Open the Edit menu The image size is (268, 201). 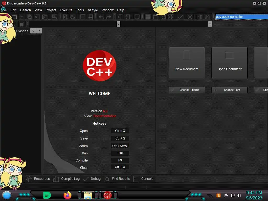(x=13, y=10)
